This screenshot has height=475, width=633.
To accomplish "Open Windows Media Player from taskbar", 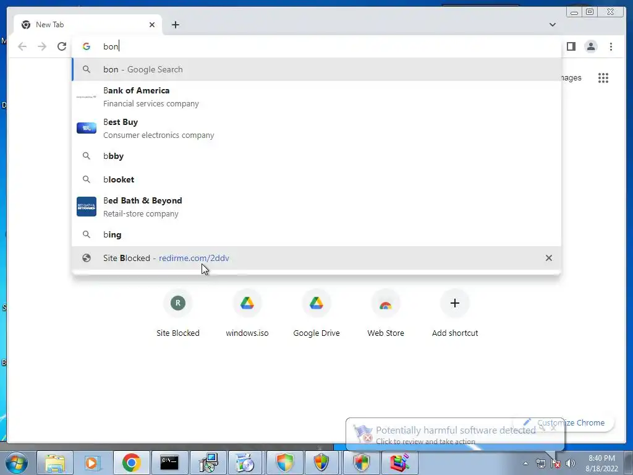I will pos(93,463).
